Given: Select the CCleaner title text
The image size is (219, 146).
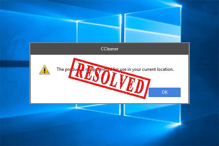Looking at the screenshot, I should tap(109, 49).
